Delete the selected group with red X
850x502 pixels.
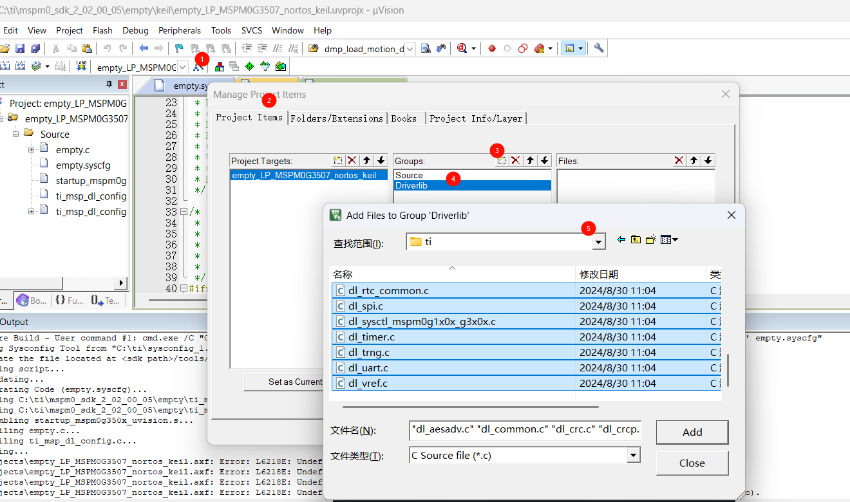[516, 160]
